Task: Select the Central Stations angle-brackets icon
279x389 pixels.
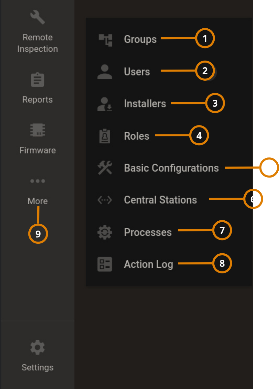Action: 104,200
